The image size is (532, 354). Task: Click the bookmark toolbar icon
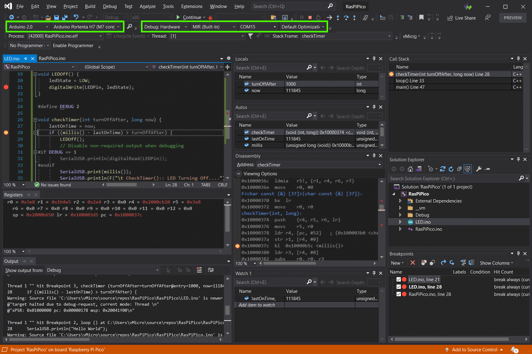pyautogui.click(x=421, y=17)
